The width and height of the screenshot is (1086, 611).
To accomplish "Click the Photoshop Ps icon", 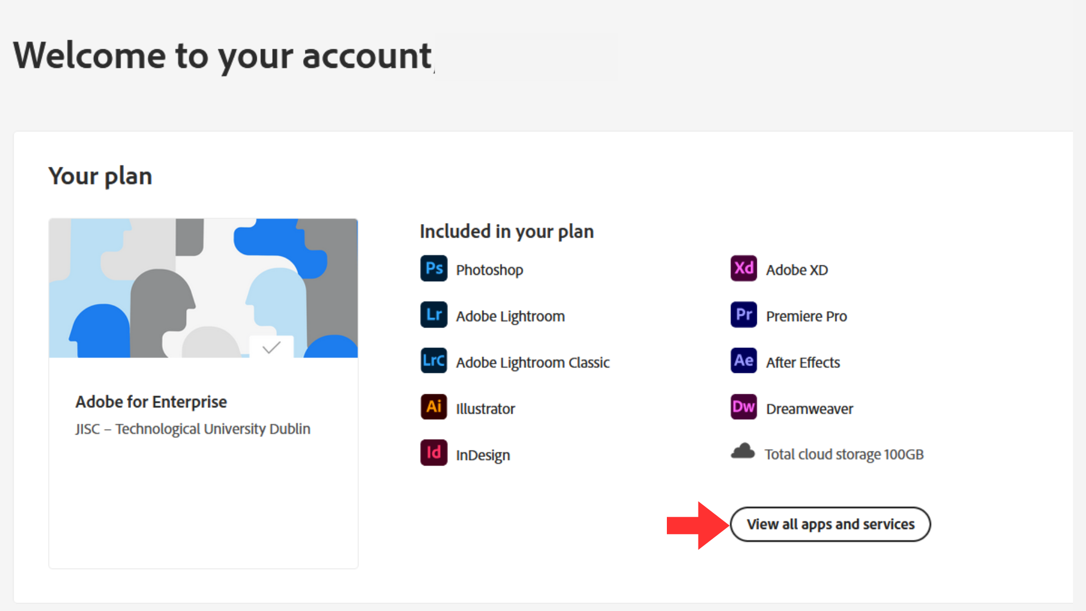I will 434,269.
